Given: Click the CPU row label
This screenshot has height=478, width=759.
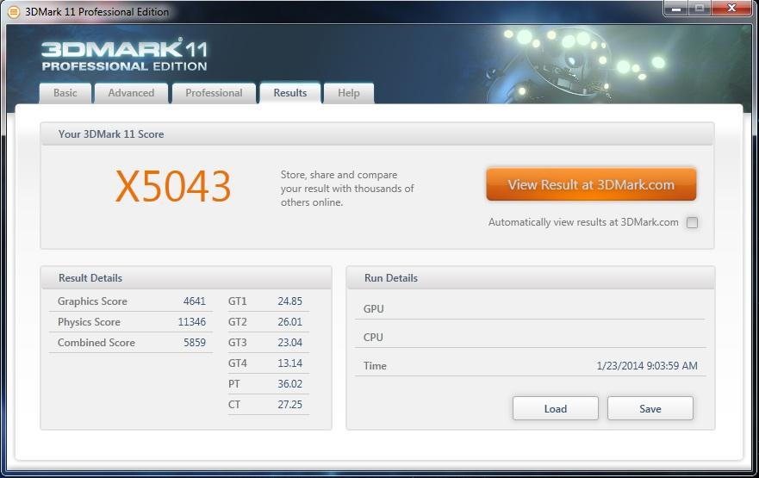Looking at the screenshot, I should pos(373,338).
